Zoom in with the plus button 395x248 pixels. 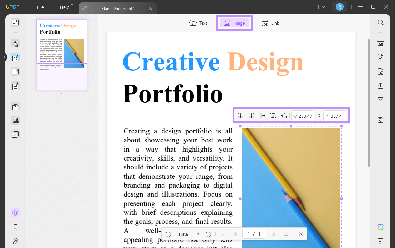coord(208,234)
